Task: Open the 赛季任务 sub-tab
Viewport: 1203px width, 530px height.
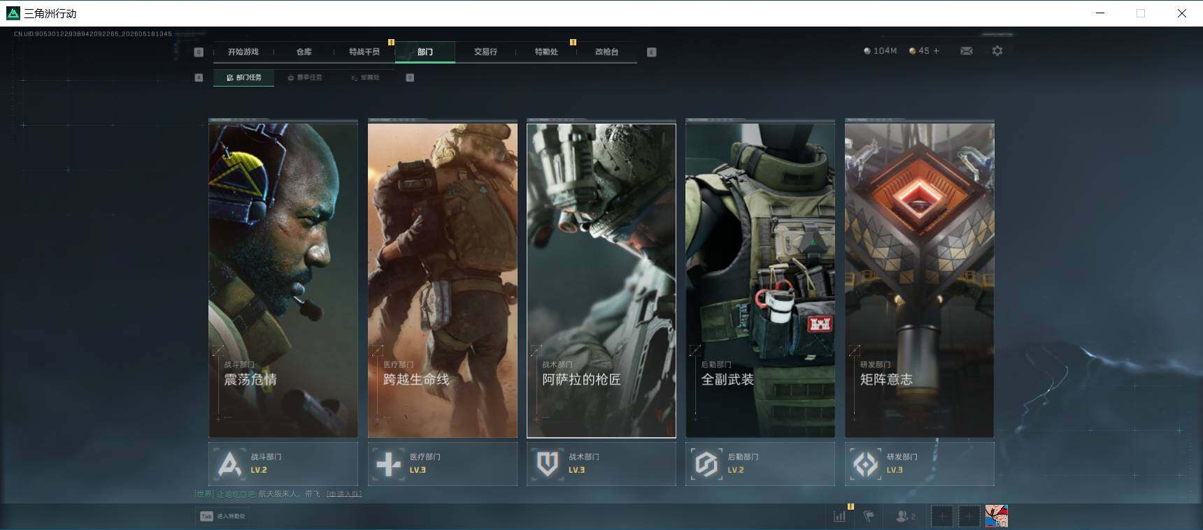Action: (x=305, y=78)
